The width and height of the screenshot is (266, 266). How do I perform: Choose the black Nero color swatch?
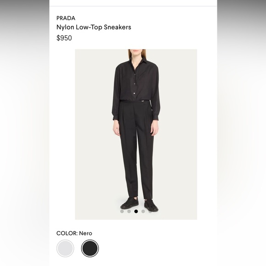(x=90, y=249)
